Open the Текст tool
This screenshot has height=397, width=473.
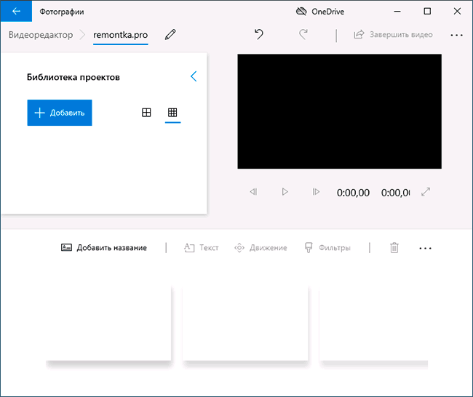pos(201,248)
